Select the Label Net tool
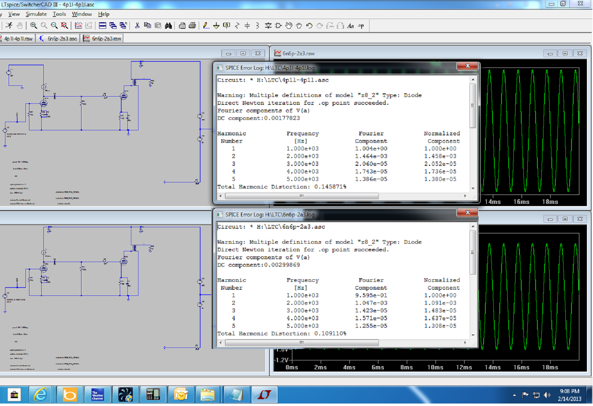Viewport: 593px width, 406px height. pos(226,25)
